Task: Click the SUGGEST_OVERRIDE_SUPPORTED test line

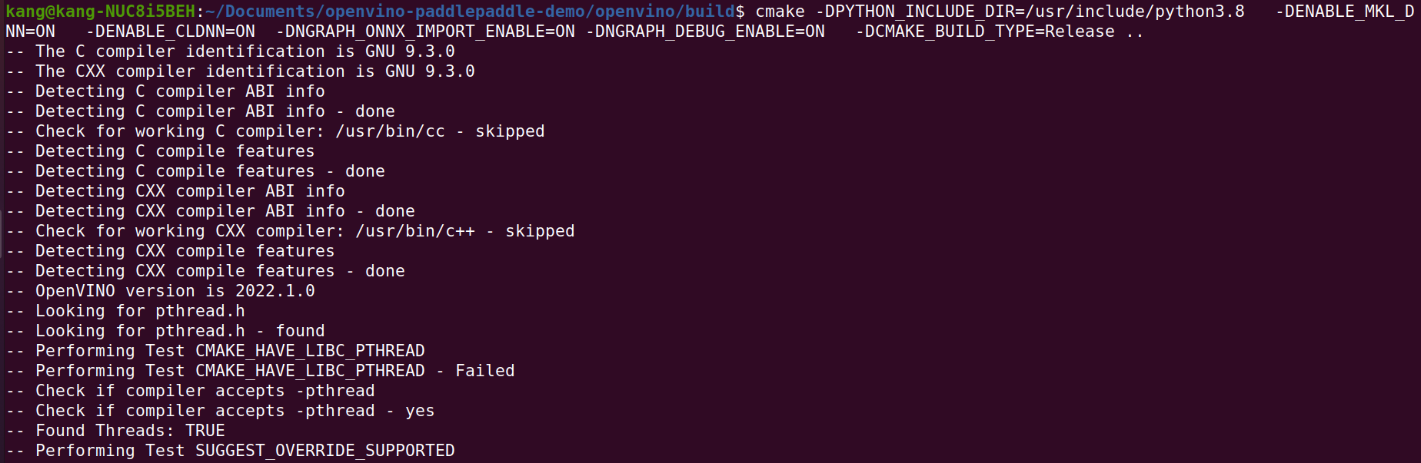Action: (231, 451)
